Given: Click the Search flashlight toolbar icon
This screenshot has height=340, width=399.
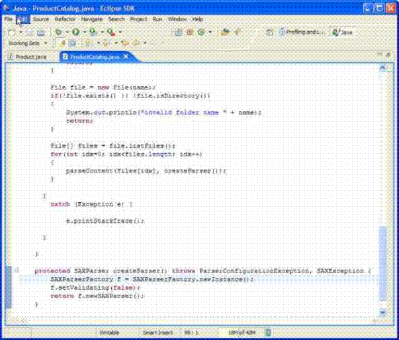Looking at the screenshot, I should tap(236, 32).
